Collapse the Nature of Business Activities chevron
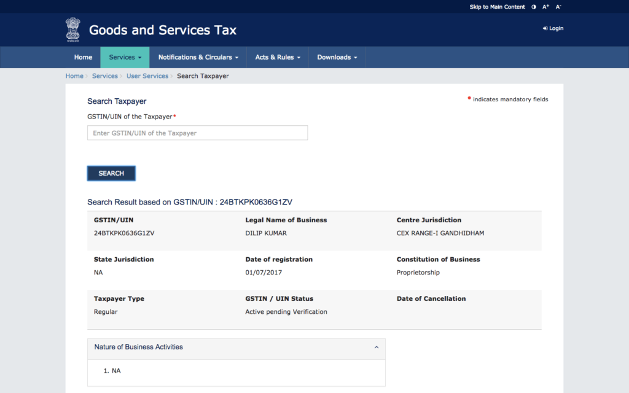The image size is (629, 393). pos(376,348)
